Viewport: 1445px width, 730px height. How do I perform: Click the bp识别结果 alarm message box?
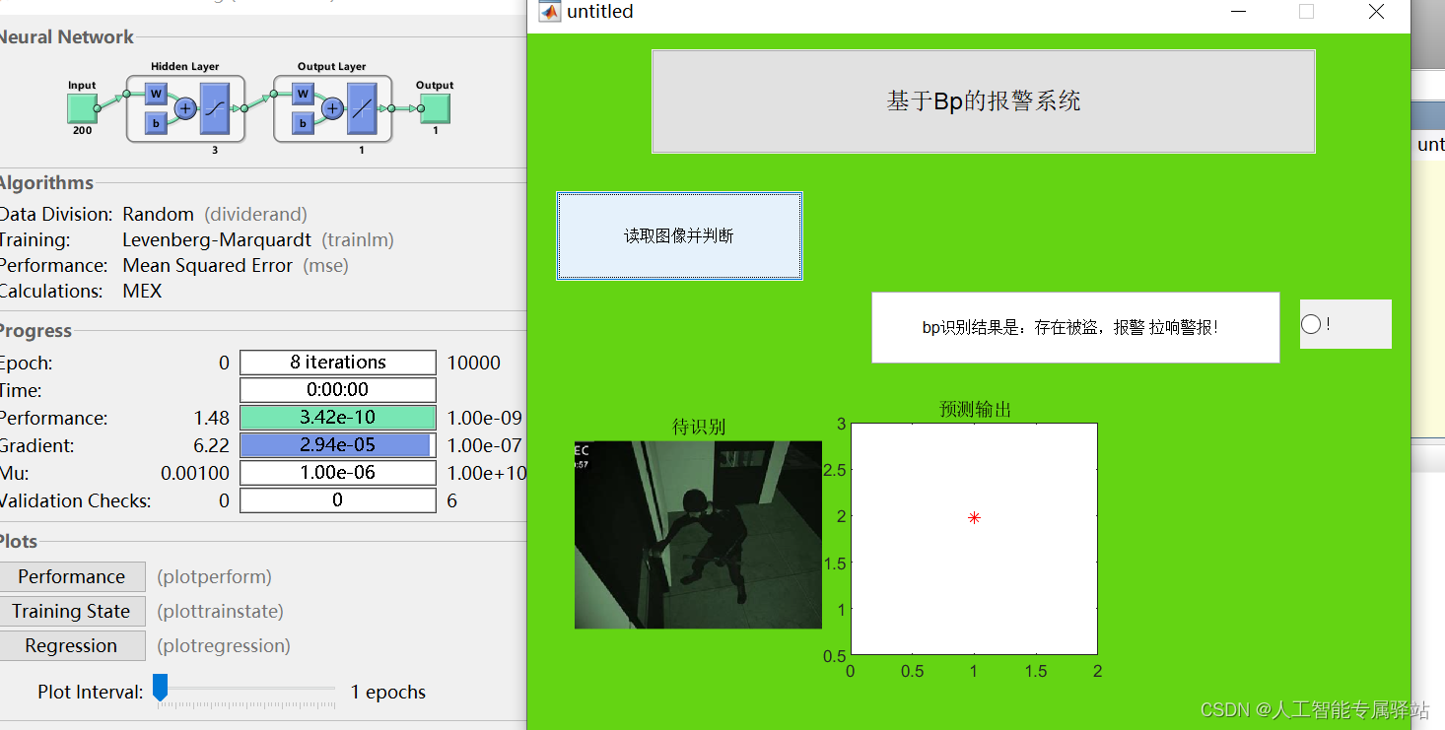pyautogui.click(x=1074, y=327)
